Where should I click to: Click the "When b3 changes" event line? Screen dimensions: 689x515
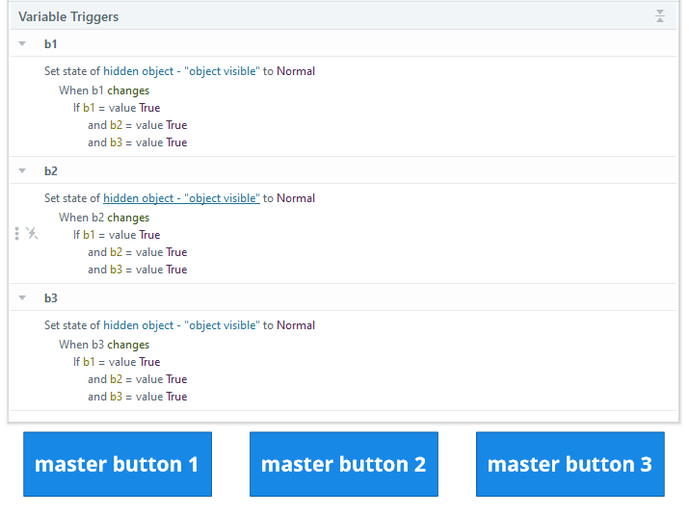pos(104,345)
